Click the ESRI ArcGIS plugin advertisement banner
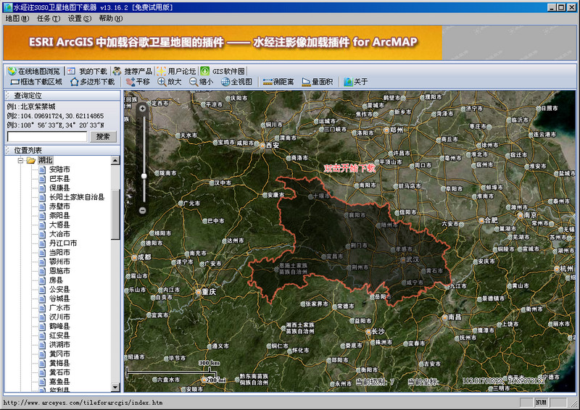The image size is (580, 410). click(223, 43)
